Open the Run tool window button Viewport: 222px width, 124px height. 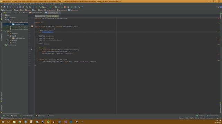6,116
